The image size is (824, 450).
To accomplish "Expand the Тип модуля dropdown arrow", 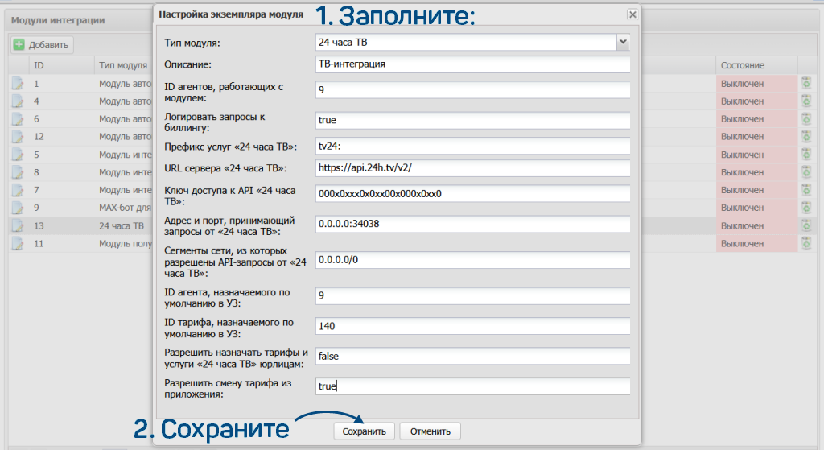I will [622, 42].
